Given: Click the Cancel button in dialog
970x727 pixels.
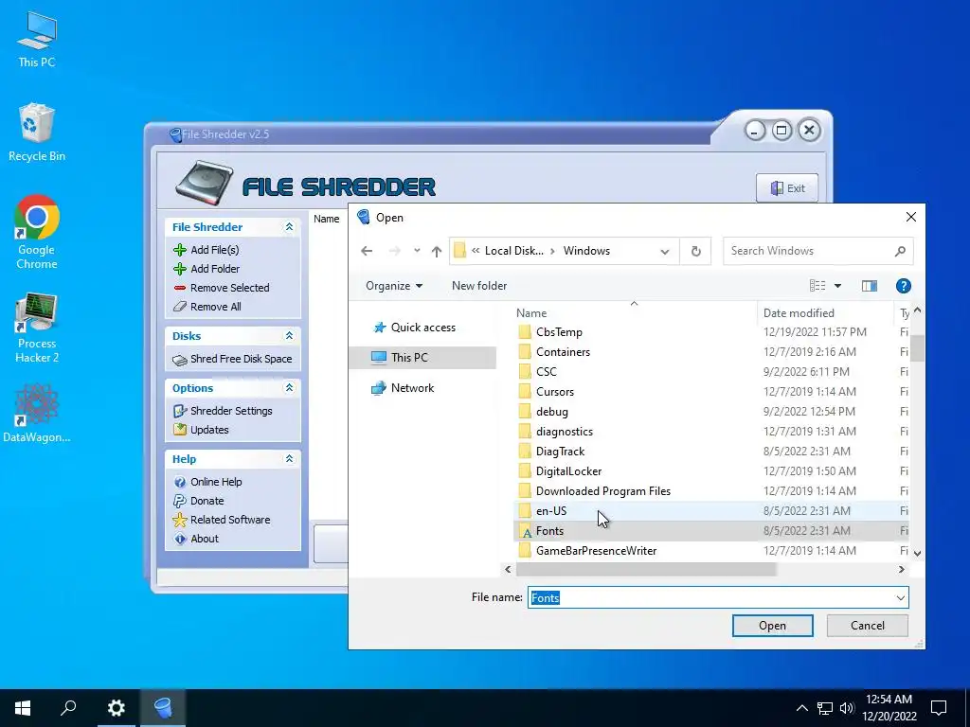Looking at the screenshot, I should pos(868,626).
